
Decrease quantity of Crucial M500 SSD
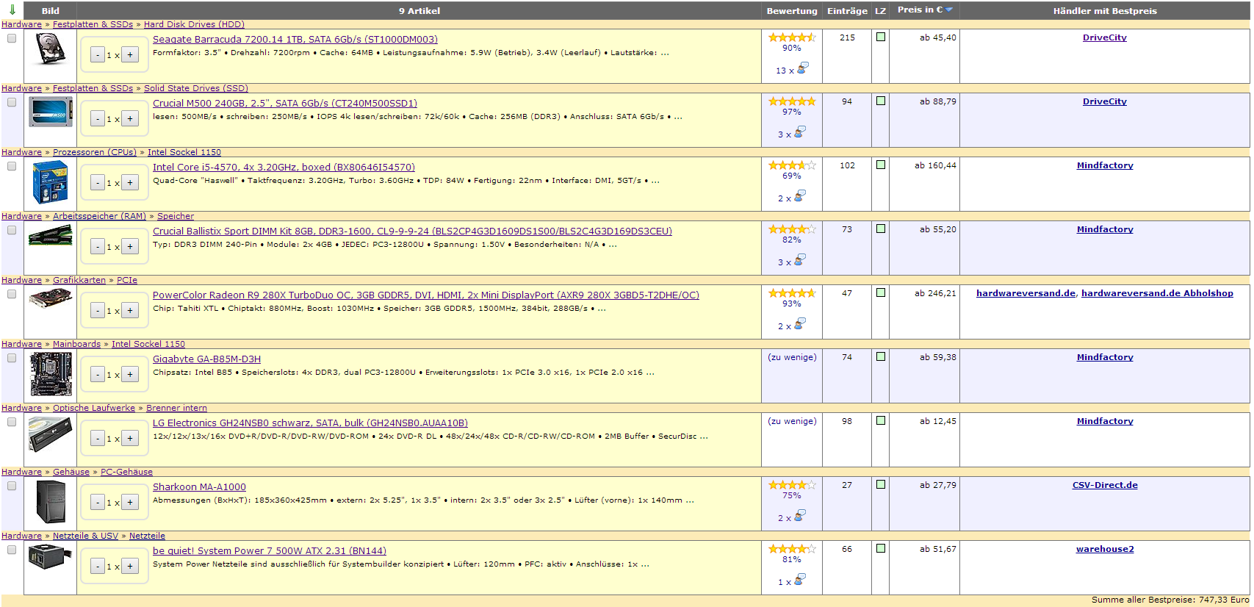[98, 118]
